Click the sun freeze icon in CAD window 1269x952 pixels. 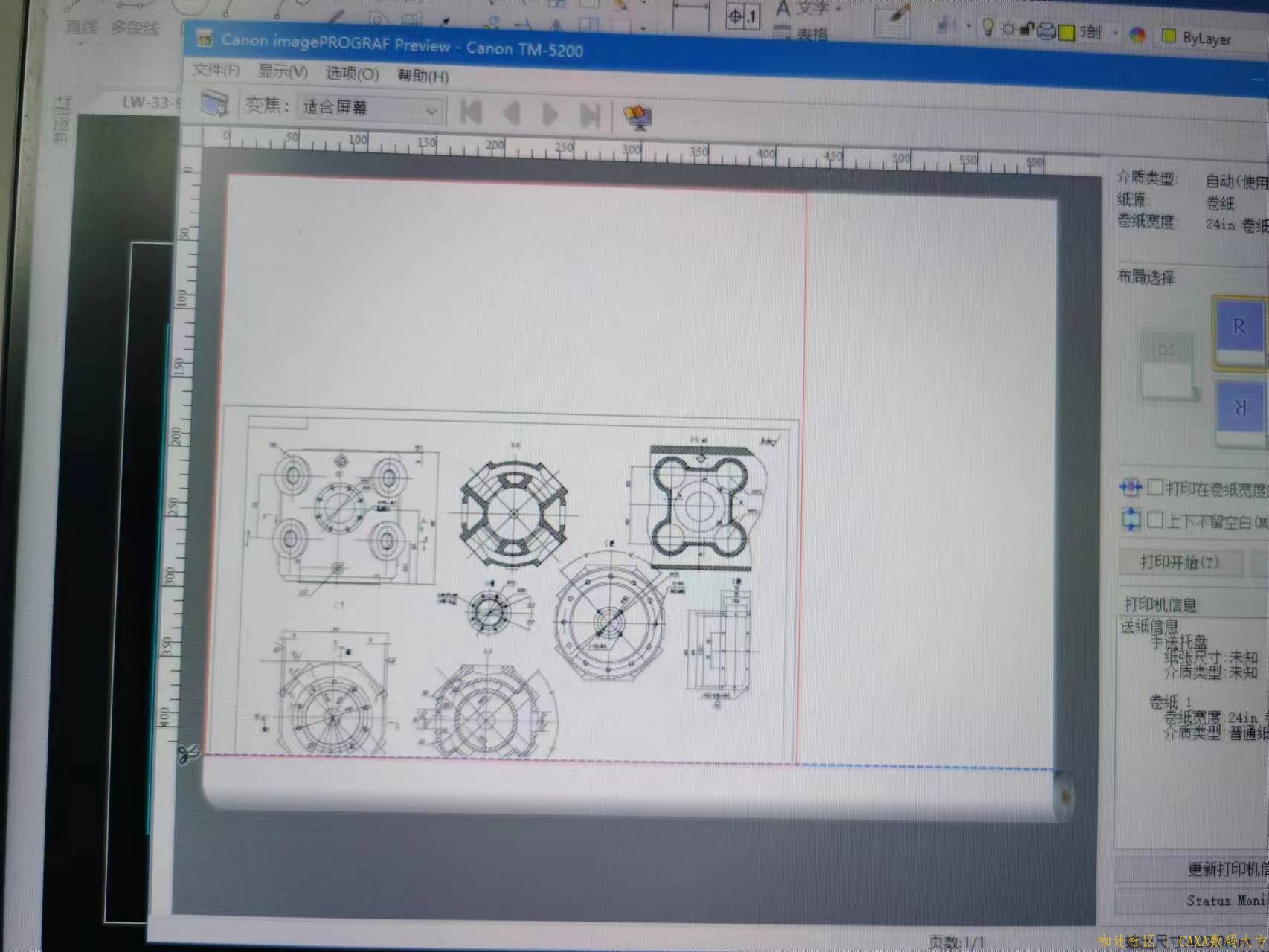click(x=1008, y=30)
